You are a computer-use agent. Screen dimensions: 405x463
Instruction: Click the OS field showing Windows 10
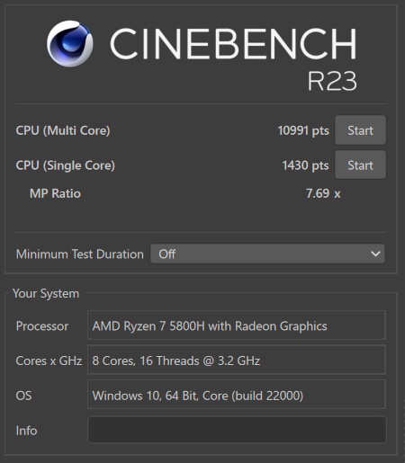click(x=236, y=395)
